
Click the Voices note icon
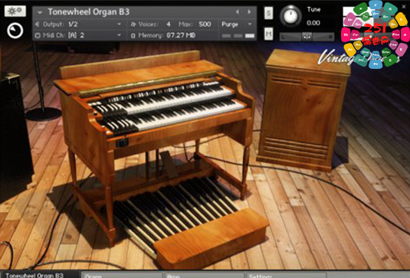click(133, 25)
